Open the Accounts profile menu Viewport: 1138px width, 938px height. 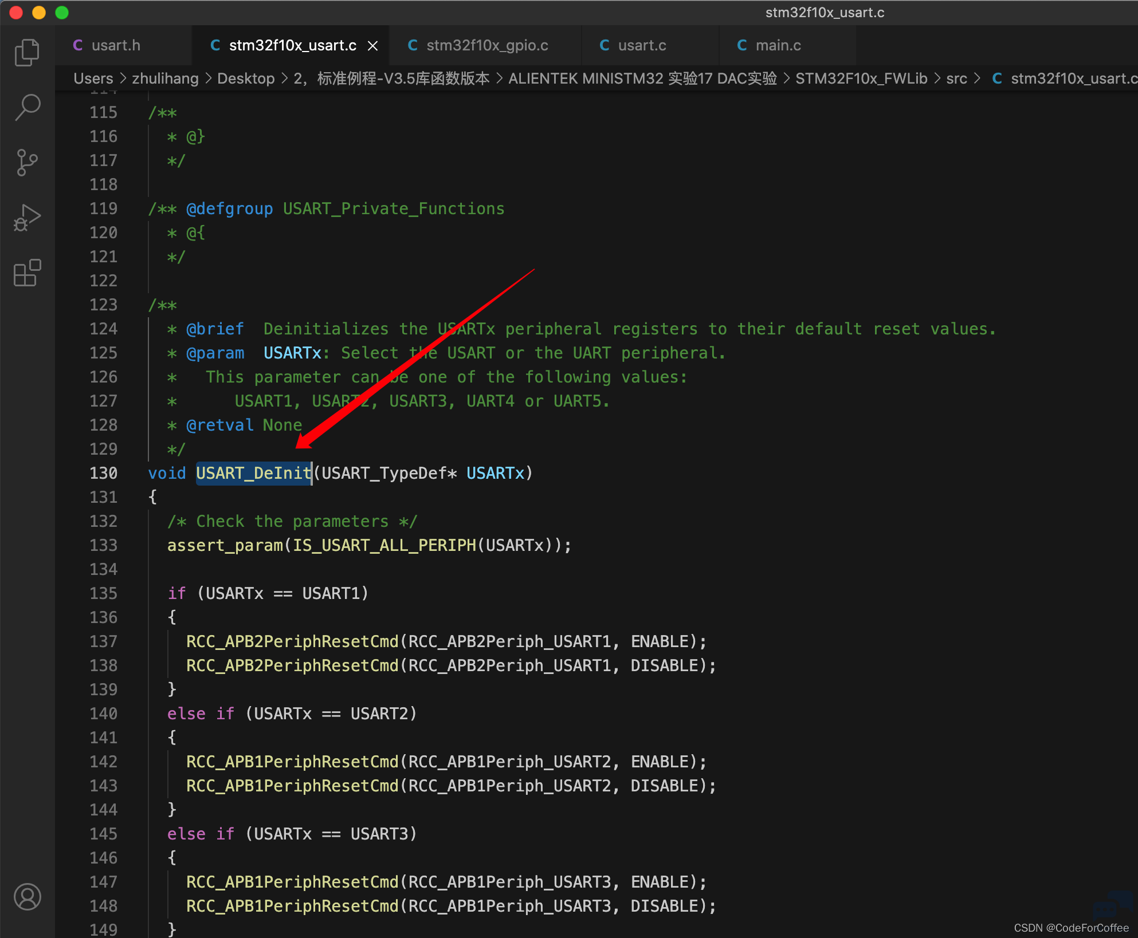[x=27, y=897]
